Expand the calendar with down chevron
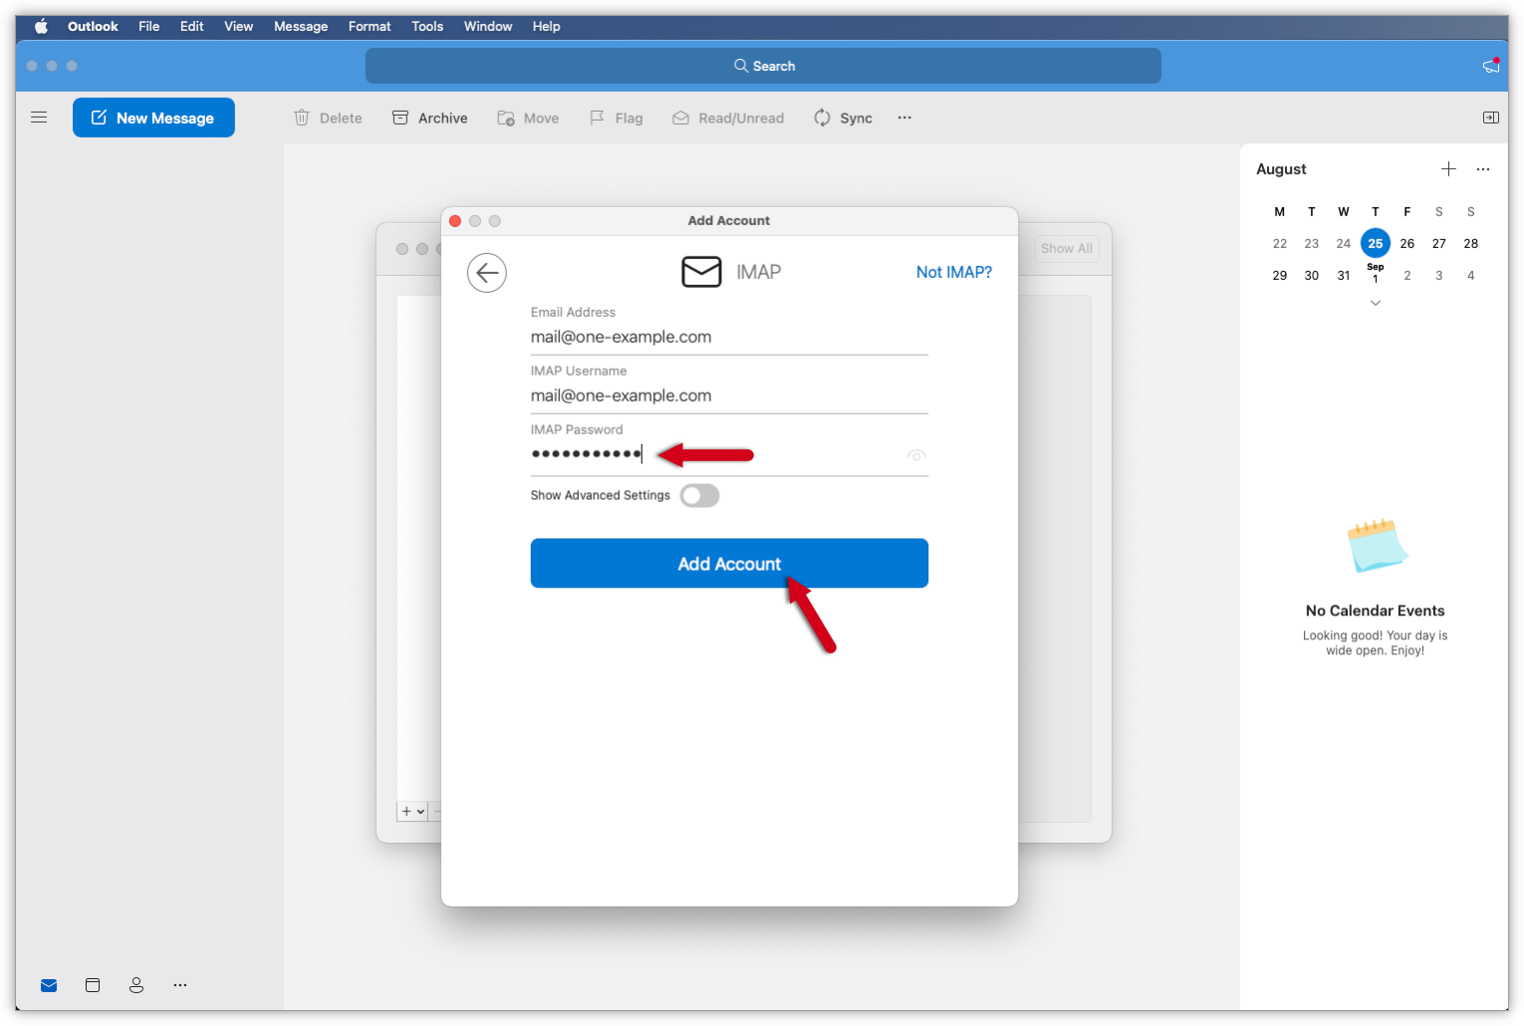 pyautogui.click(x=1376, y=303)
